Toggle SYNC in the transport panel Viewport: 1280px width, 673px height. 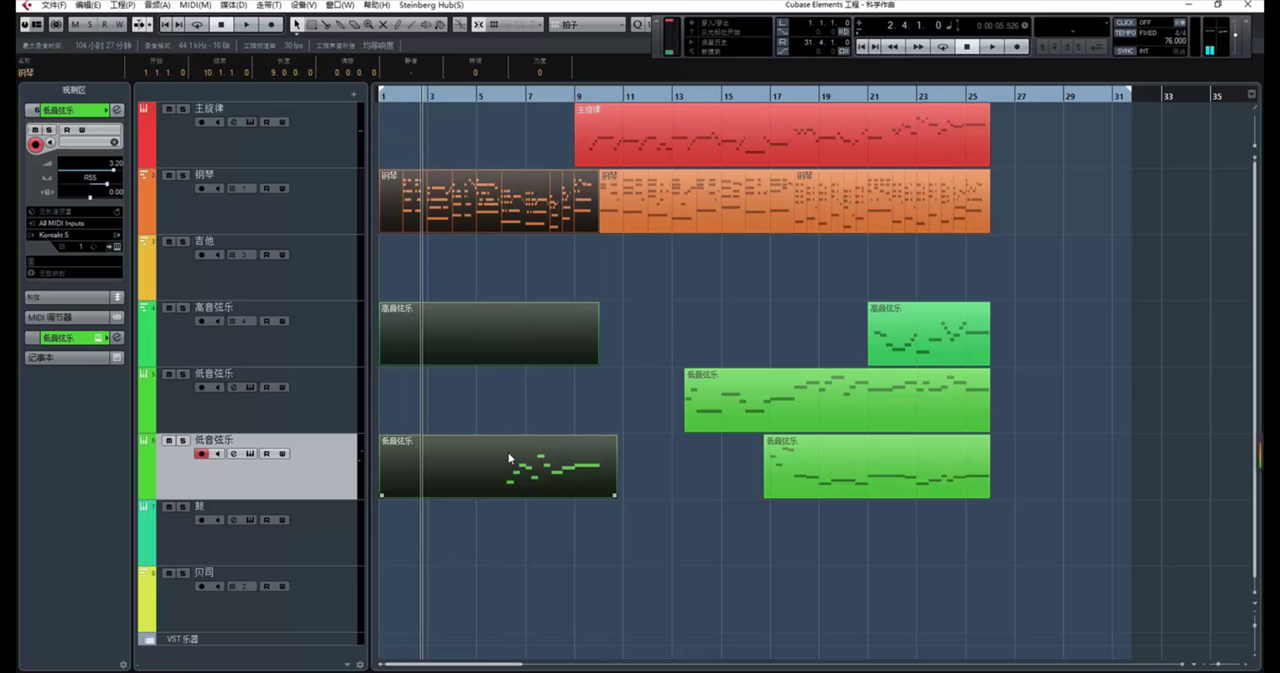(x=1125, y=51)
